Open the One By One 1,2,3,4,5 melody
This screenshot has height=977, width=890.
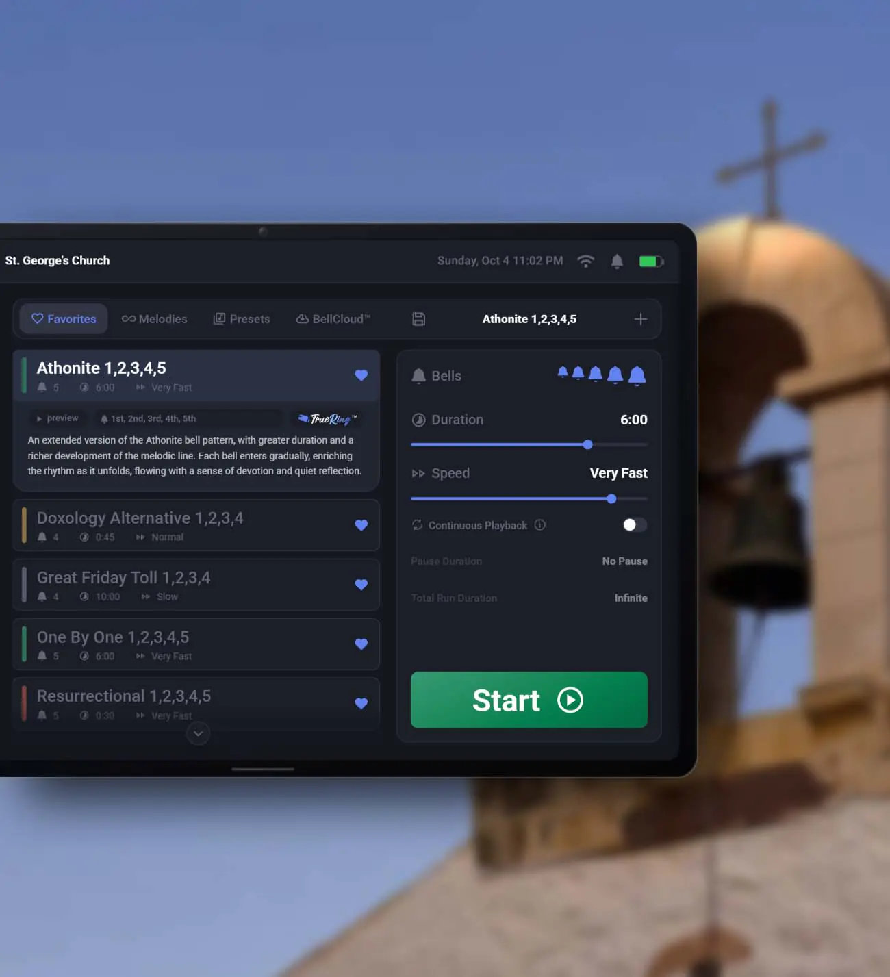(196, 644)
